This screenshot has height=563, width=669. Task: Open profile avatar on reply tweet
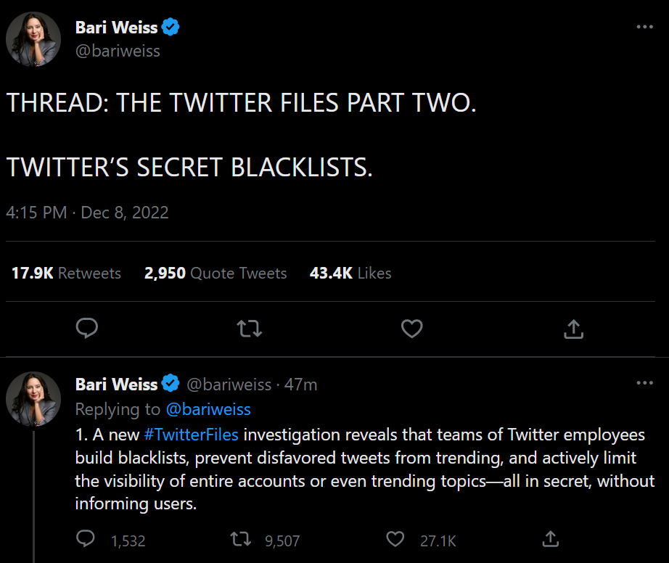(33, 398)
